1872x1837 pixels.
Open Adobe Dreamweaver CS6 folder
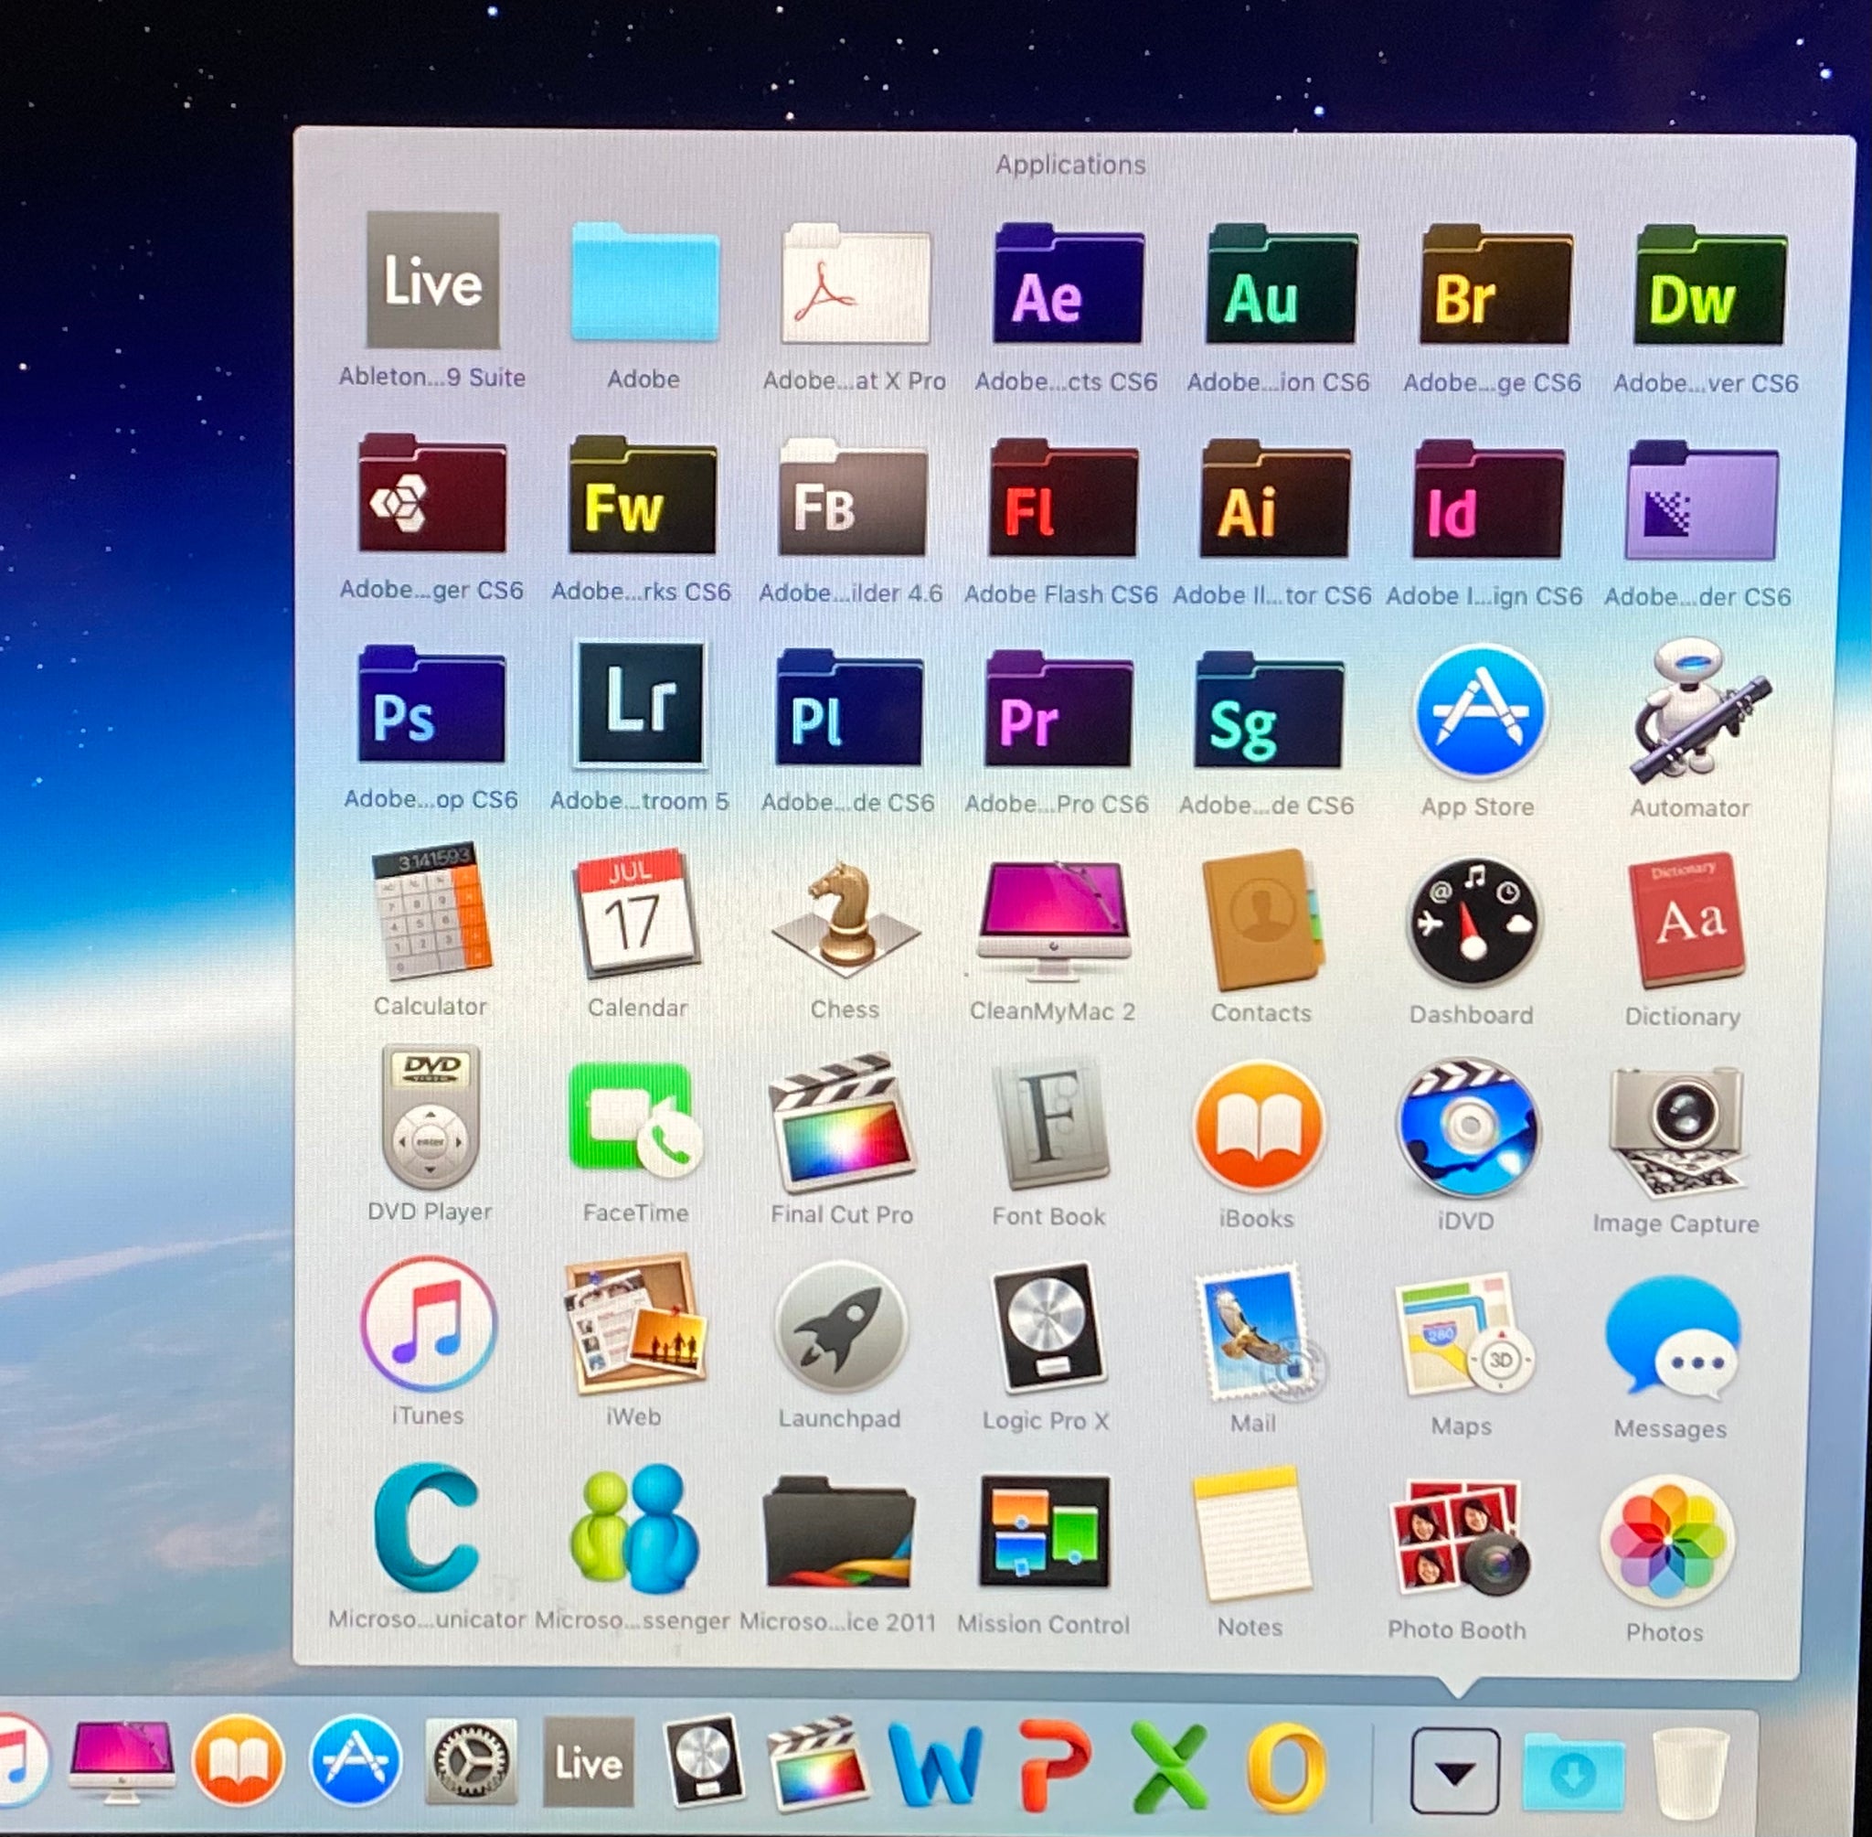click(x=1709, y=285)
